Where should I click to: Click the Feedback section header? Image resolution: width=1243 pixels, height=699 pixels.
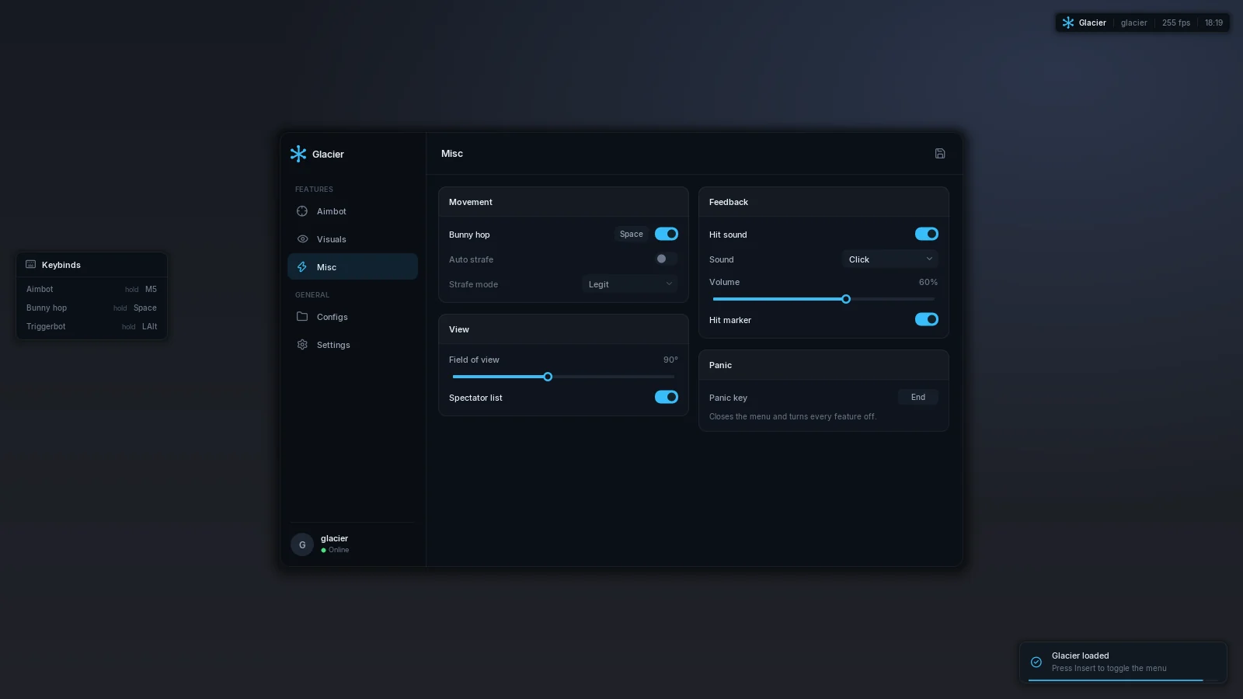click(823, 202)
